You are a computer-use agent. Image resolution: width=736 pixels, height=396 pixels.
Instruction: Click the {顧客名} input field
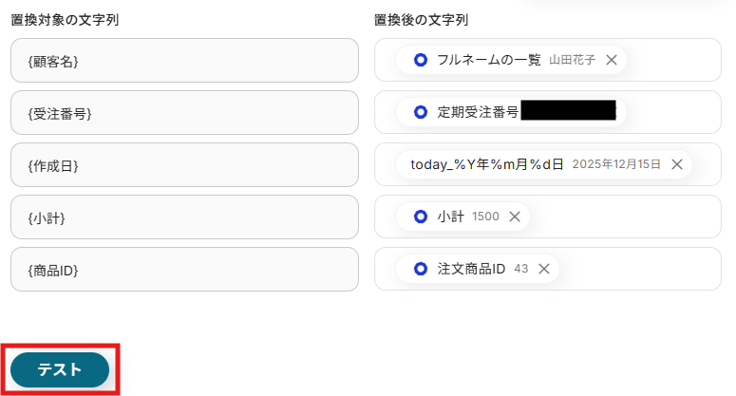click(x=184, y=61)
